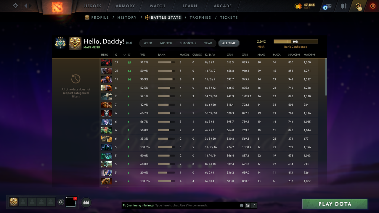This screenshot has width=379, height=213.
Task: Switch to the TROPHIES tab
Action: point(200,17)
